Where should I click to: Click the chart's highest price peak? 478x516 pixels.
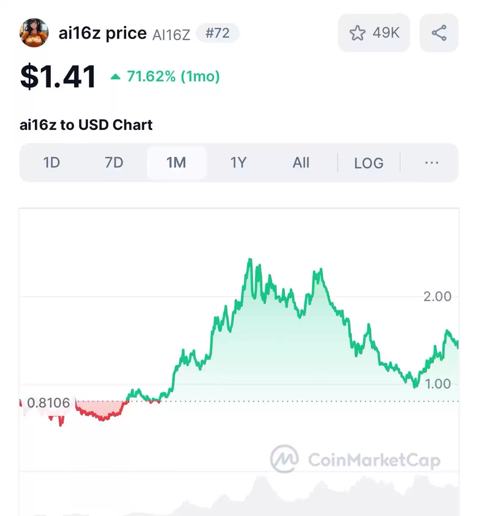(x=250, y=261)
